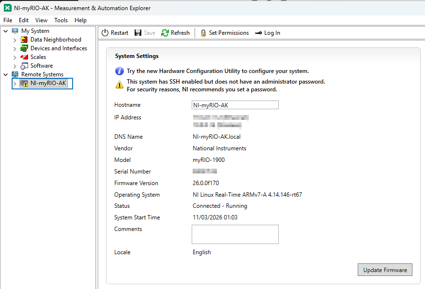This screenshot has height=289, width=425.
Task: Click the Scales icon in tree
Action: coord(24,57)
